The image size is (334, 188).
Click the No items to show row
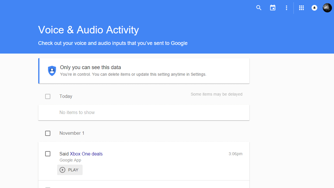point(77,113)
